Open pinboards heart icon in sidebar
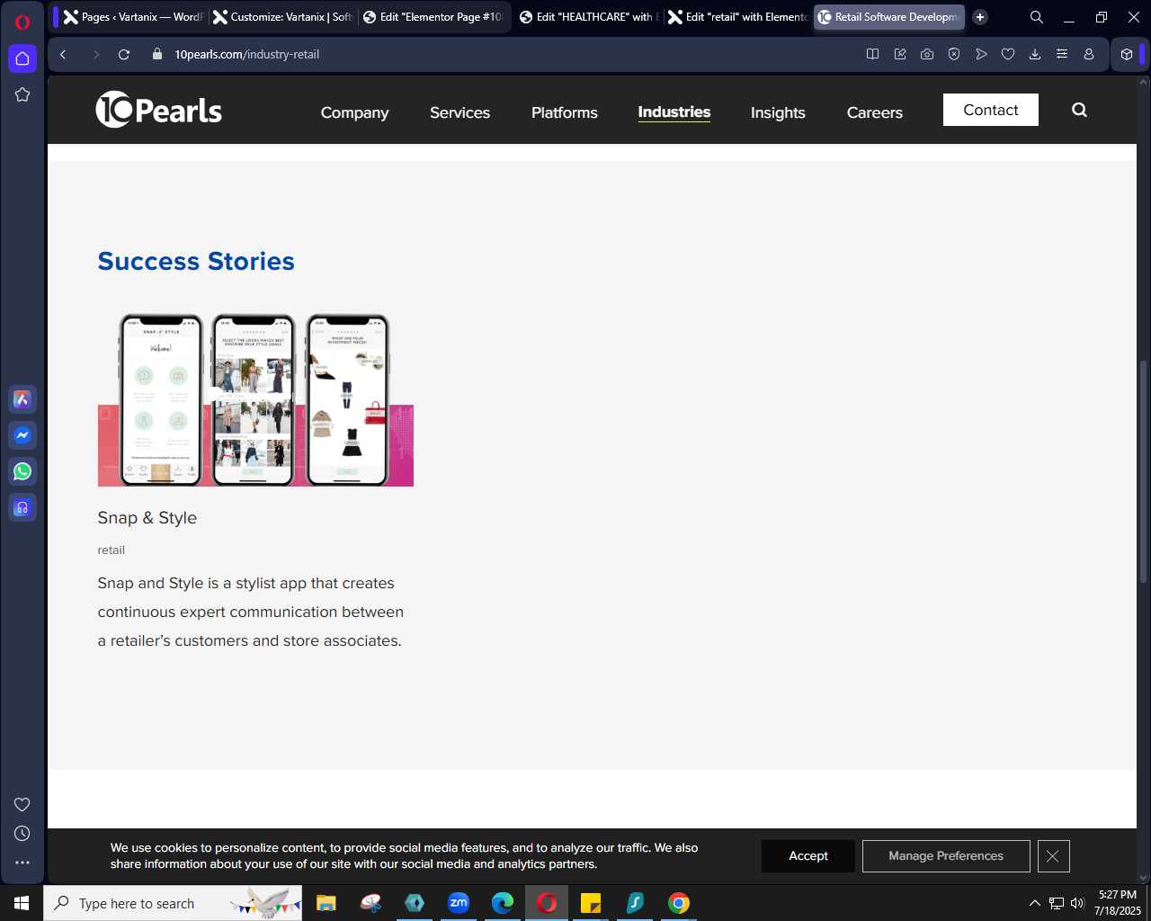This screenshot has width=1151, height=921. (x=22, y=804)
